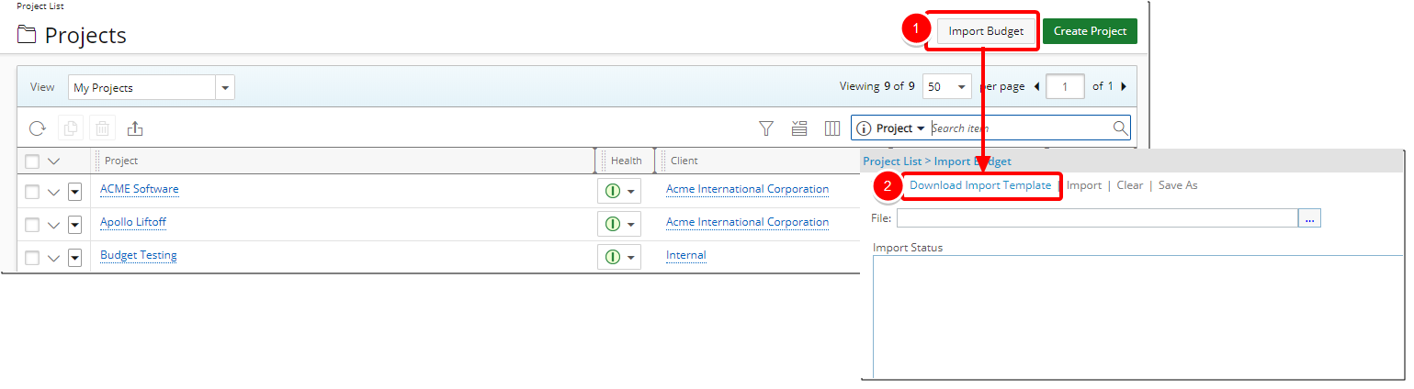Tick the ACME Software row checkbox

pos(32,192)
